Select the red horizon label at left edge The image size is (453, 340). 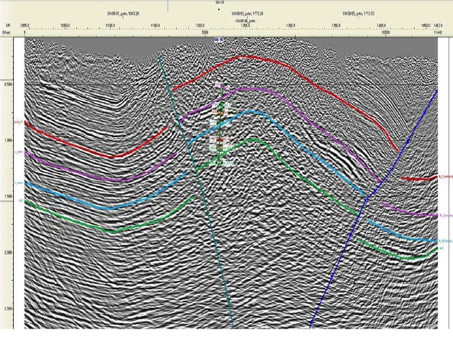click(x=18, y=122)
